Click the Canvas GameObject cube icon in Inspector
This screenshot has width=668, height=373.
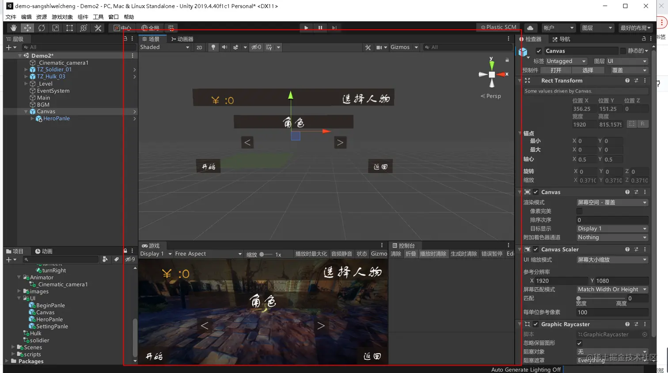coord(523,52)
